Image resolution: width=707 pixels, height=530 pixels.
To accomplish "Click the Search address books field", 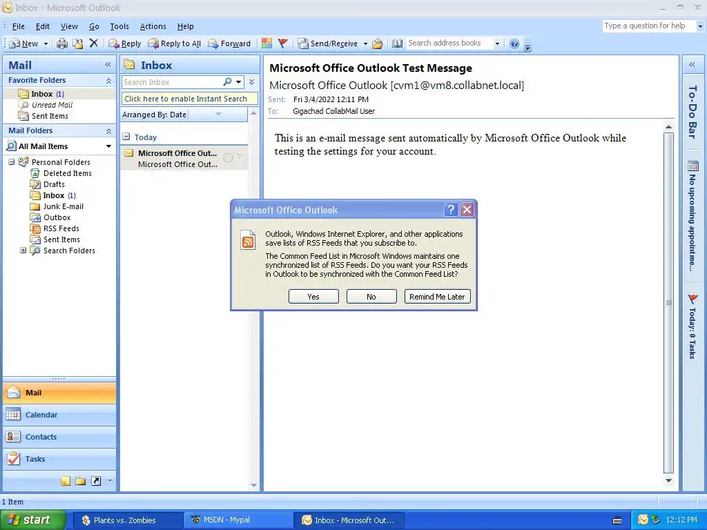I will click(449, 43).
